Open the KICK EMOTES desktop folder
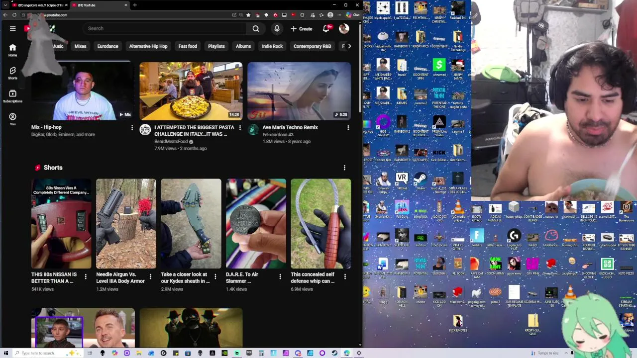The width and height of the screenshot is (637, 358). point(458,323)
